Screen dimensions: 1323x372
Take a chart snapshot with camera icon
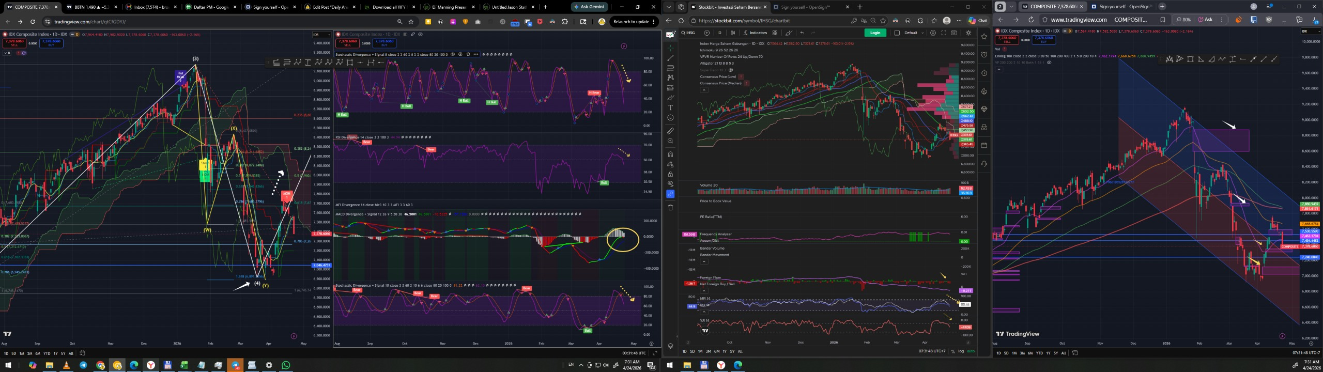coord(953,33)
